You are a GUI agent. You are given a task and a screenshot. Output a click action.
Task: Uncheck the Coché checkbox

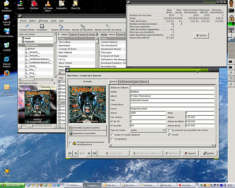pos(169,135)
